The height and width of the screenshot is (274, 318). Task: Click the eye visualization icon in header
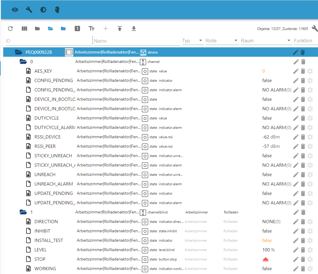point(15,10)
